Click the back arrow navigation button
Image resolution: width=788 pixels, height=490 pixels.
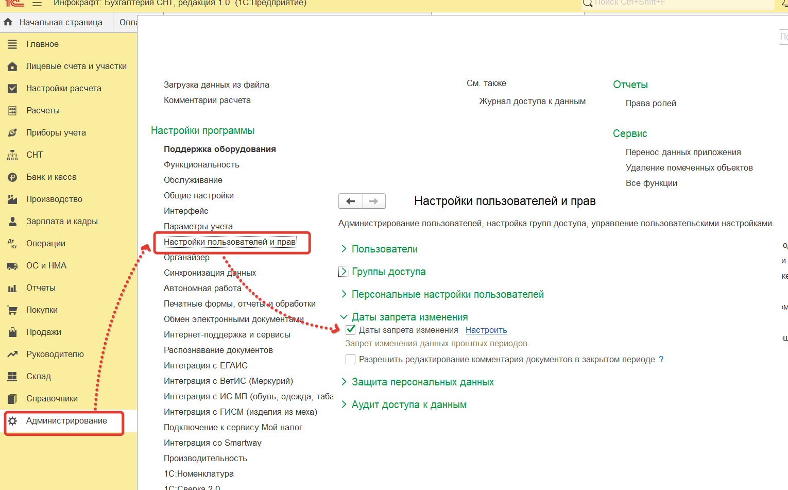click(351, 201)
